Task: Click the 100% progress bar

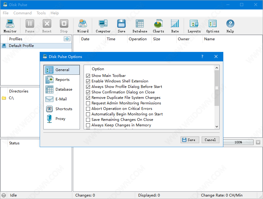Action: point(238,142)
